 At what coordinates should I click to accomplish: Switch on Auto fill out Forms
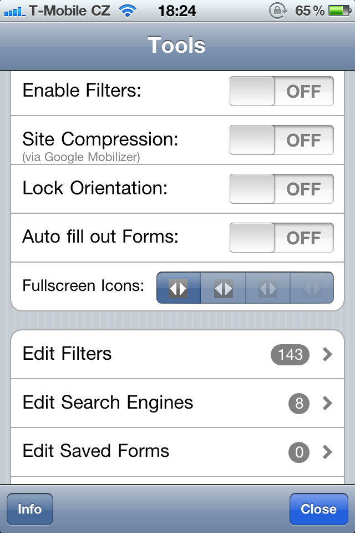click(282, 238)
